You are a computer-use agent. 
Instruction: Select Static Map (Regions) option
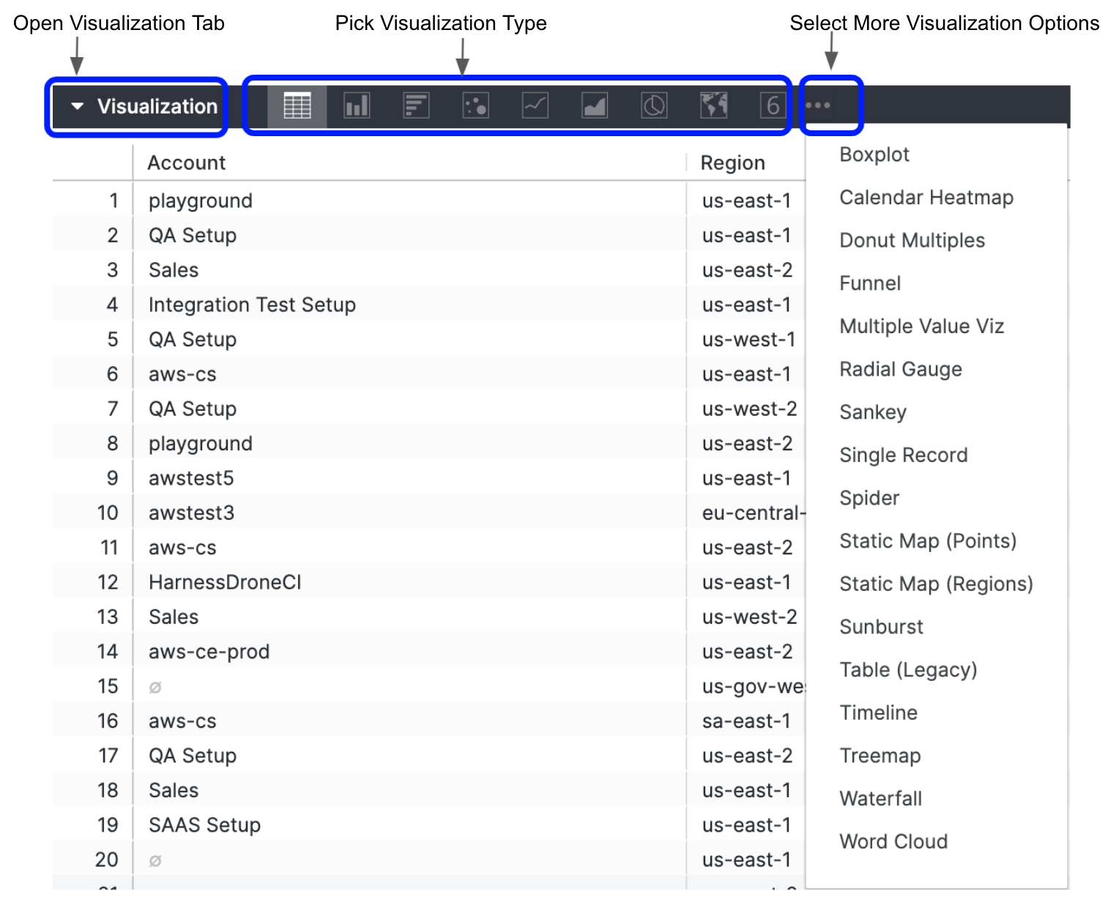coord(935,584)
